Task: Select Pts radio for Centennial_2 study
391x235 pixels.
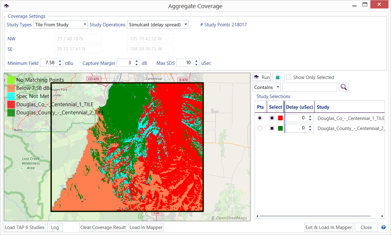Action: (x=260, y=128)
